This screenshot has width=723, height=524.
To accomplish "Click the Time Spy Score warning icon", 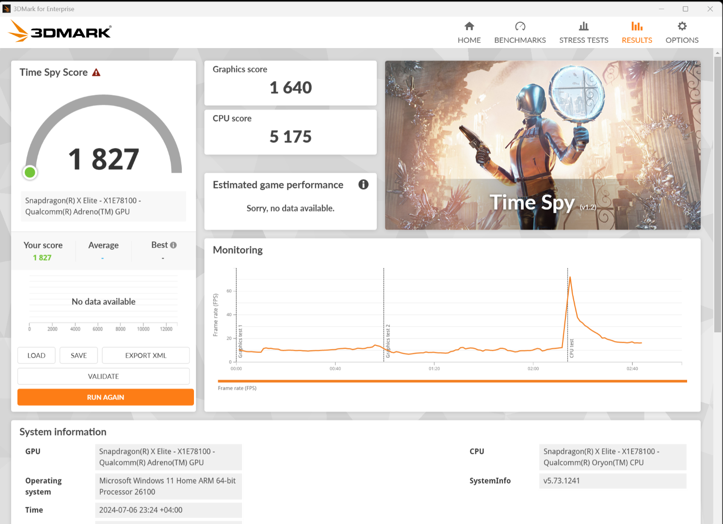I will tap(96, 73).
